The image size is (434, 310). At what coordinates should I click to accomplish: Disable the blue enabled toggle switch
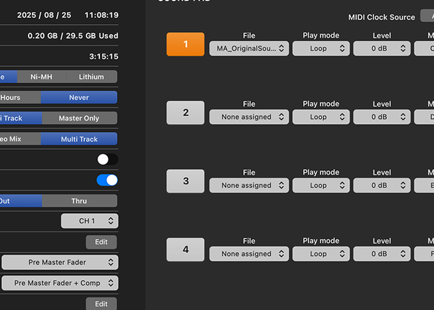point(107,181)
